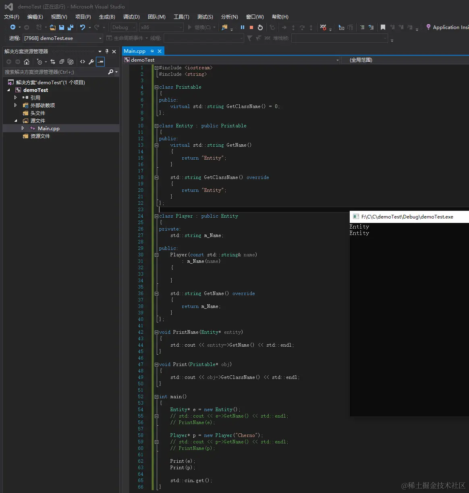This screenshot has height=493, width=469.
Task: Collapse class Player code block
Action: pyautogui.click(x=156, y=216)
